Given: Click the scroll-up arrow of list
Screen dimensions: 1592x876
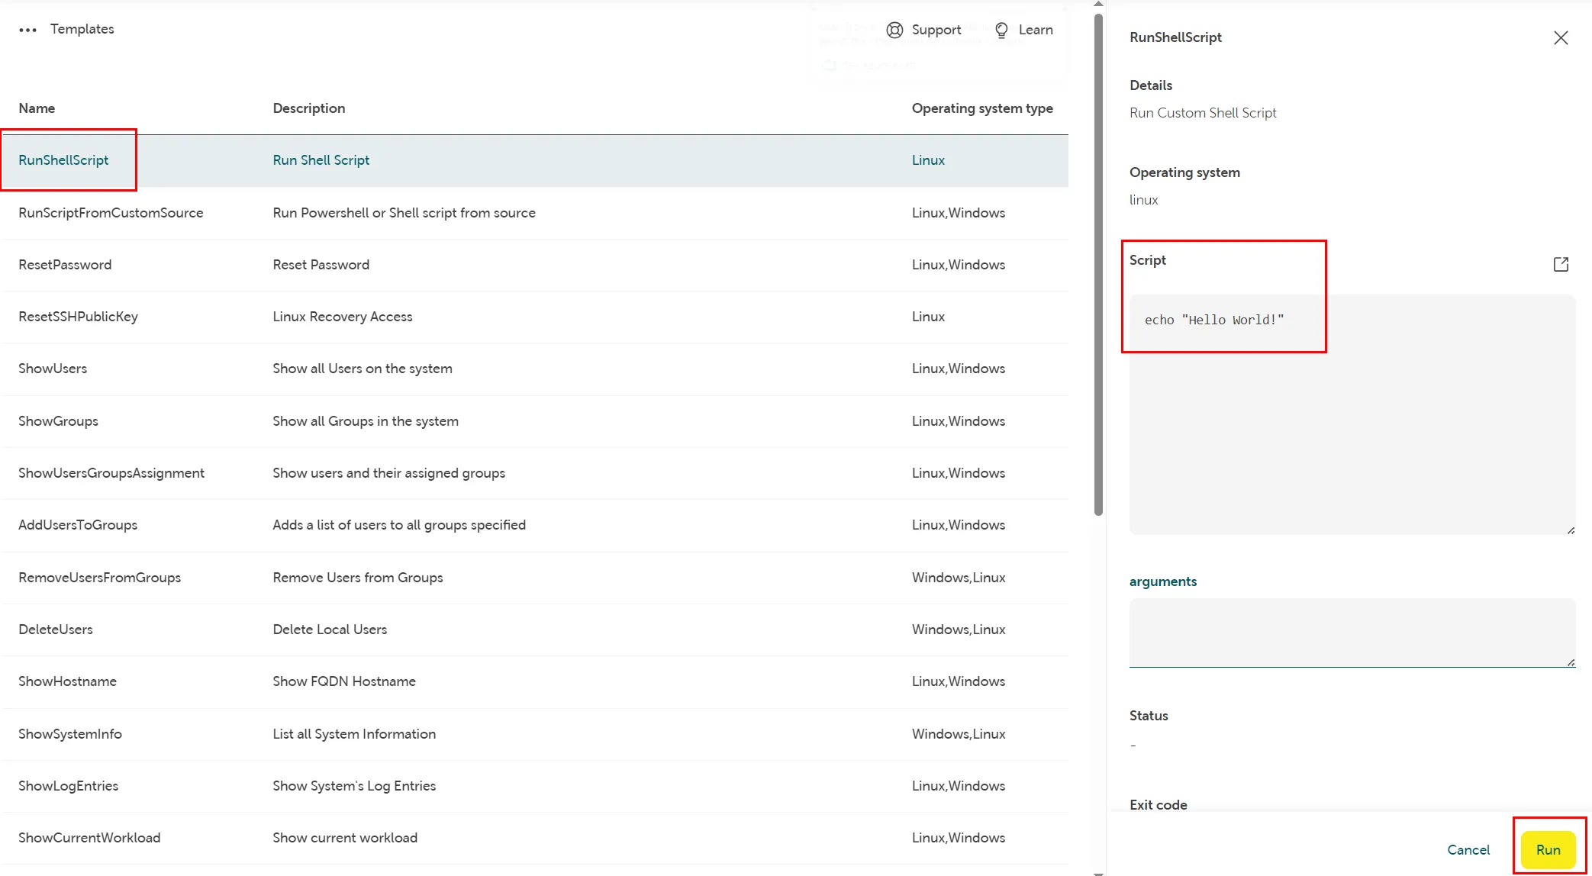Looking at the screenshot, I should point(1098,5).
